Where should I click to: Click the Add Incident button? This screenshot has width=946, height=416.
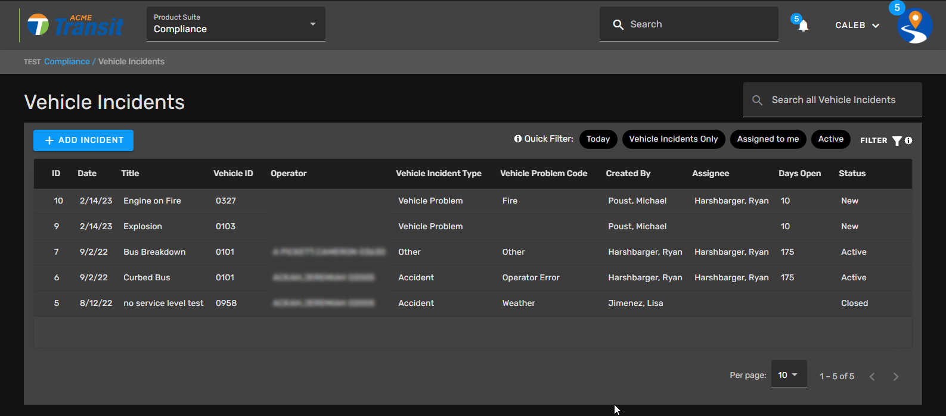point(83,140)
